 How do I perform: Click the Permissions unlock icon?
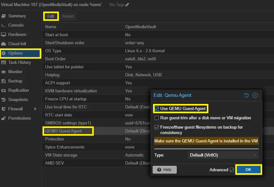(4, 118)
